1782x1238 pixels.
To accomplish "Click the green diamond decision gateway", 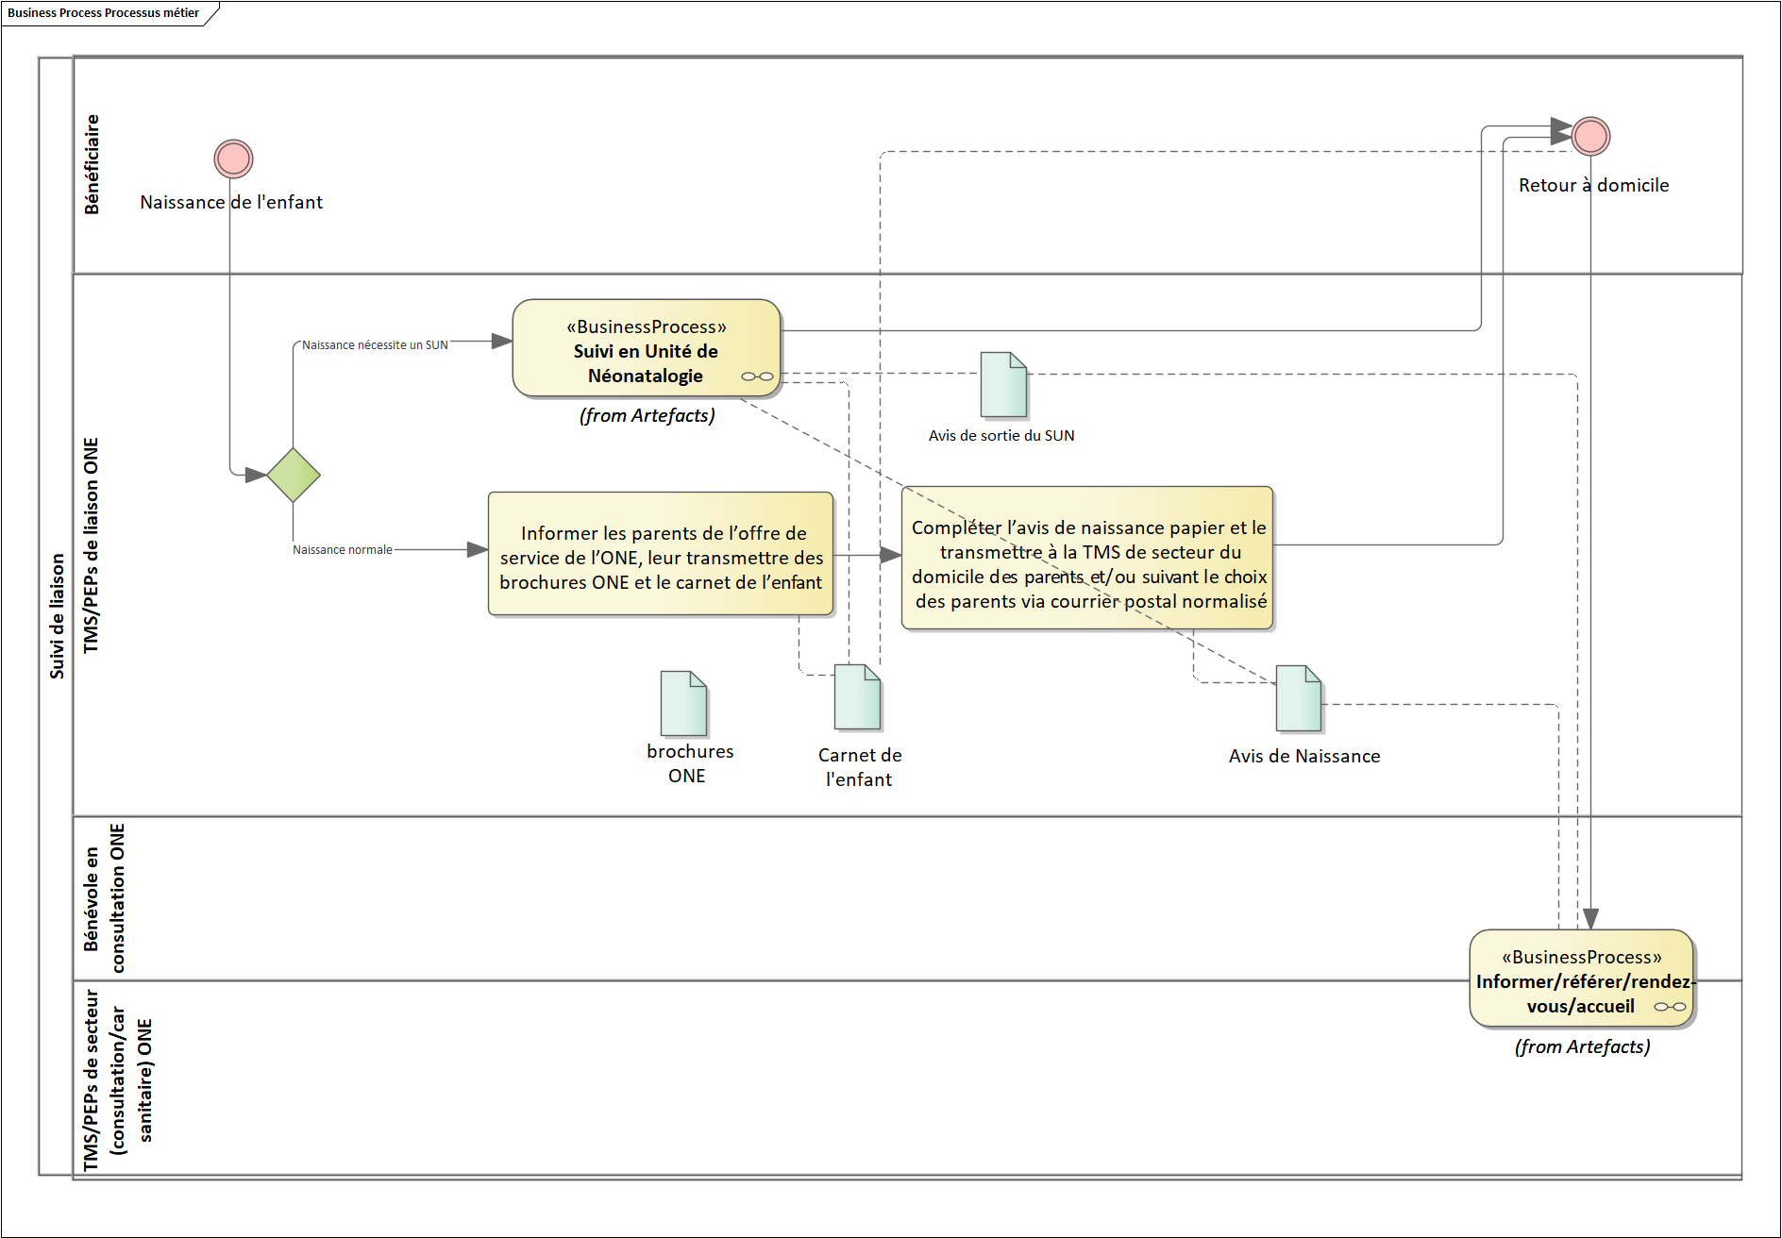I will pos(294,475).
